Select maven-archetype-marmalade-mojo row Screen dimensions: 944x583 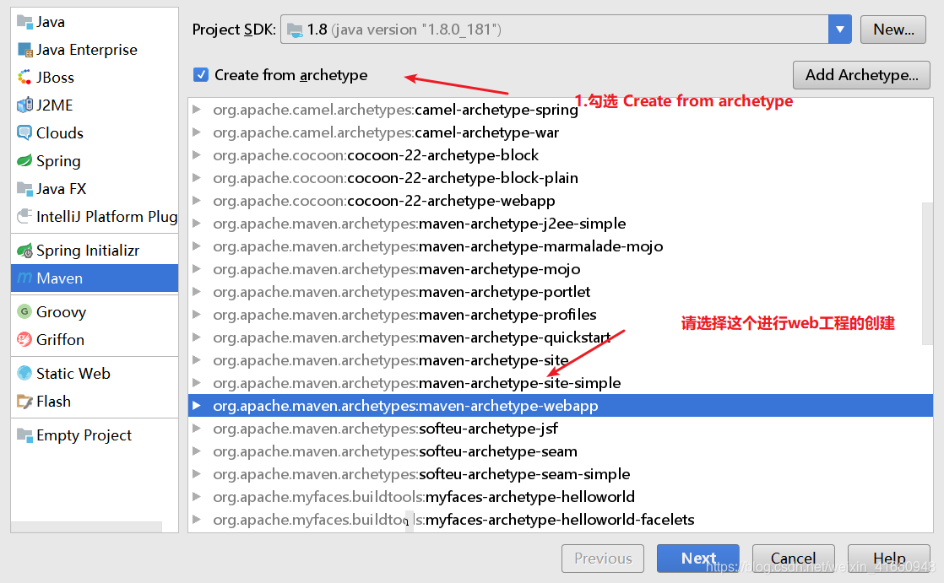tap(561, 246)
